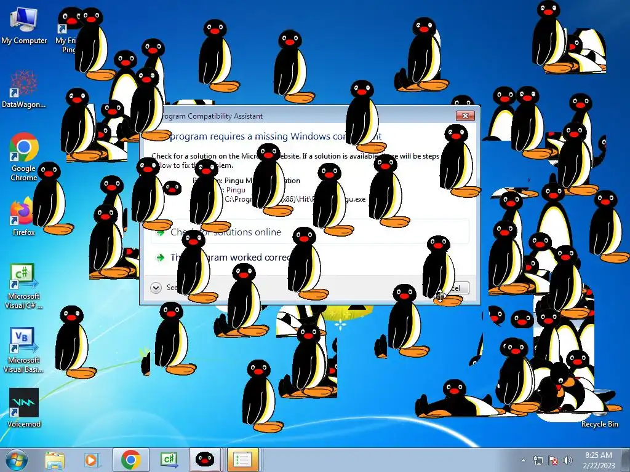Launch the Voicemod desktop shortcut
630x472 pixels.
pyautogui.click(x=24, y=407)
